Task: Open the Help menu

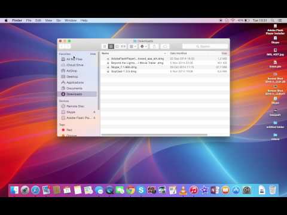Action: (x=84, y=20)
